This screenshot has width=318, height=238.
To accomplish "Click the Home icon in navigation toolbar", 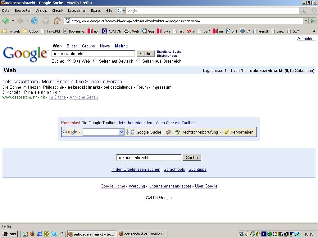I will pyautogui.click(x=57, y=21).
